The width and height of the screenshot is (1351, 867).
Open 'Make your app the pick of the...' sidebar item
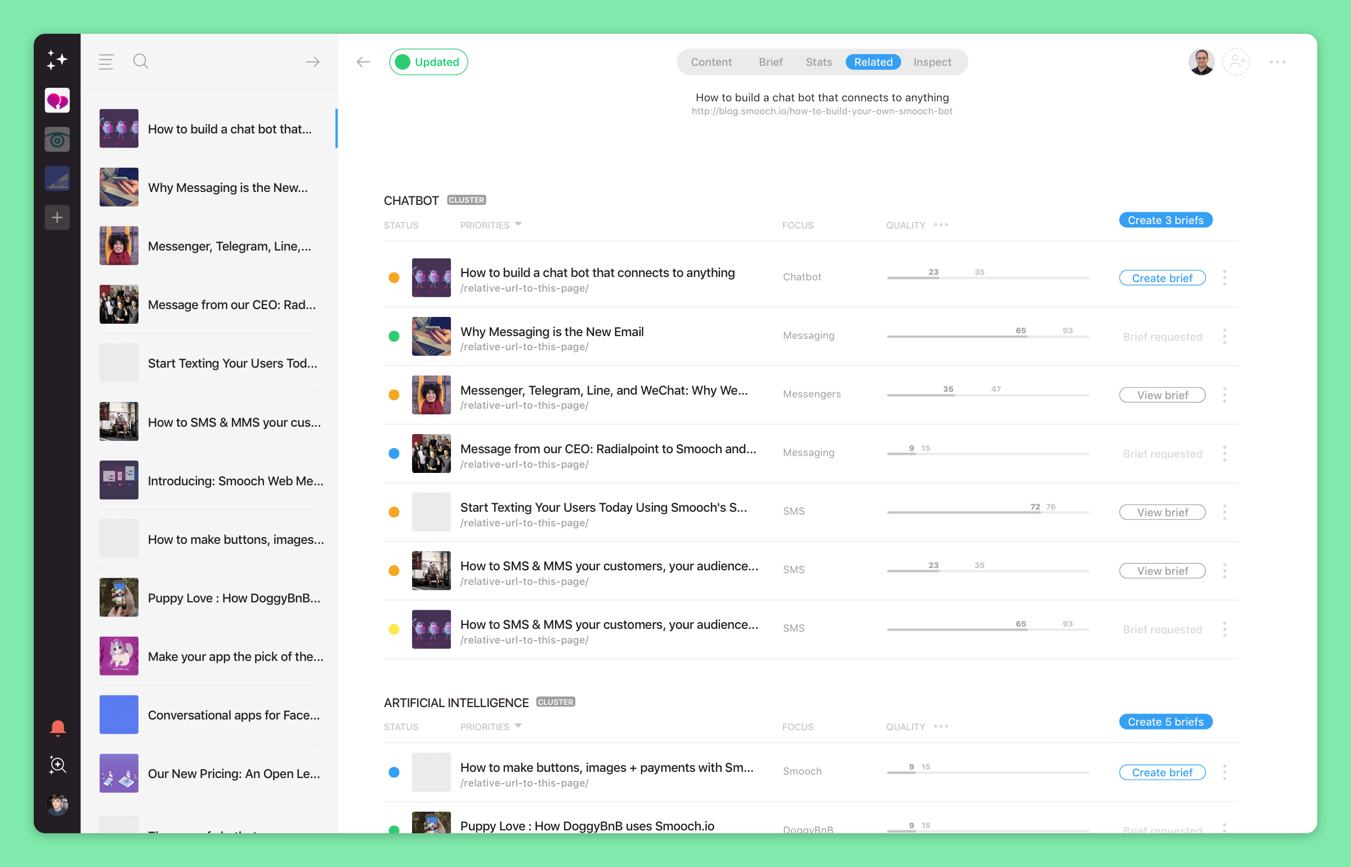[211, 656]
